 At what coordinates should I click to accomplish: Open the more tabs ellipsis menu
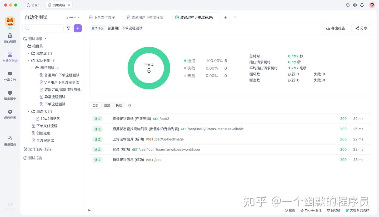click(236, 17)
